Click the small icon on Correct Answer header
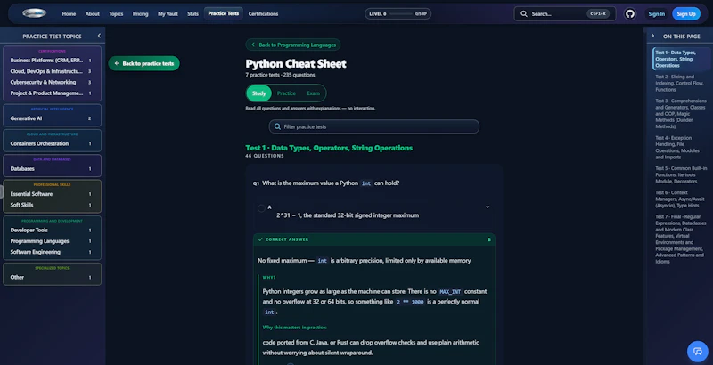The image size is (713, 365). 488,239
